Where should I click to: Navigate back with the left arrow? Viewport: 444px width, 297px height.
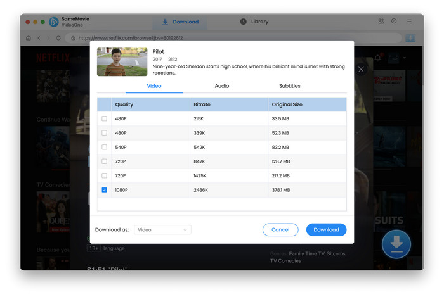[x=39, y=38]
